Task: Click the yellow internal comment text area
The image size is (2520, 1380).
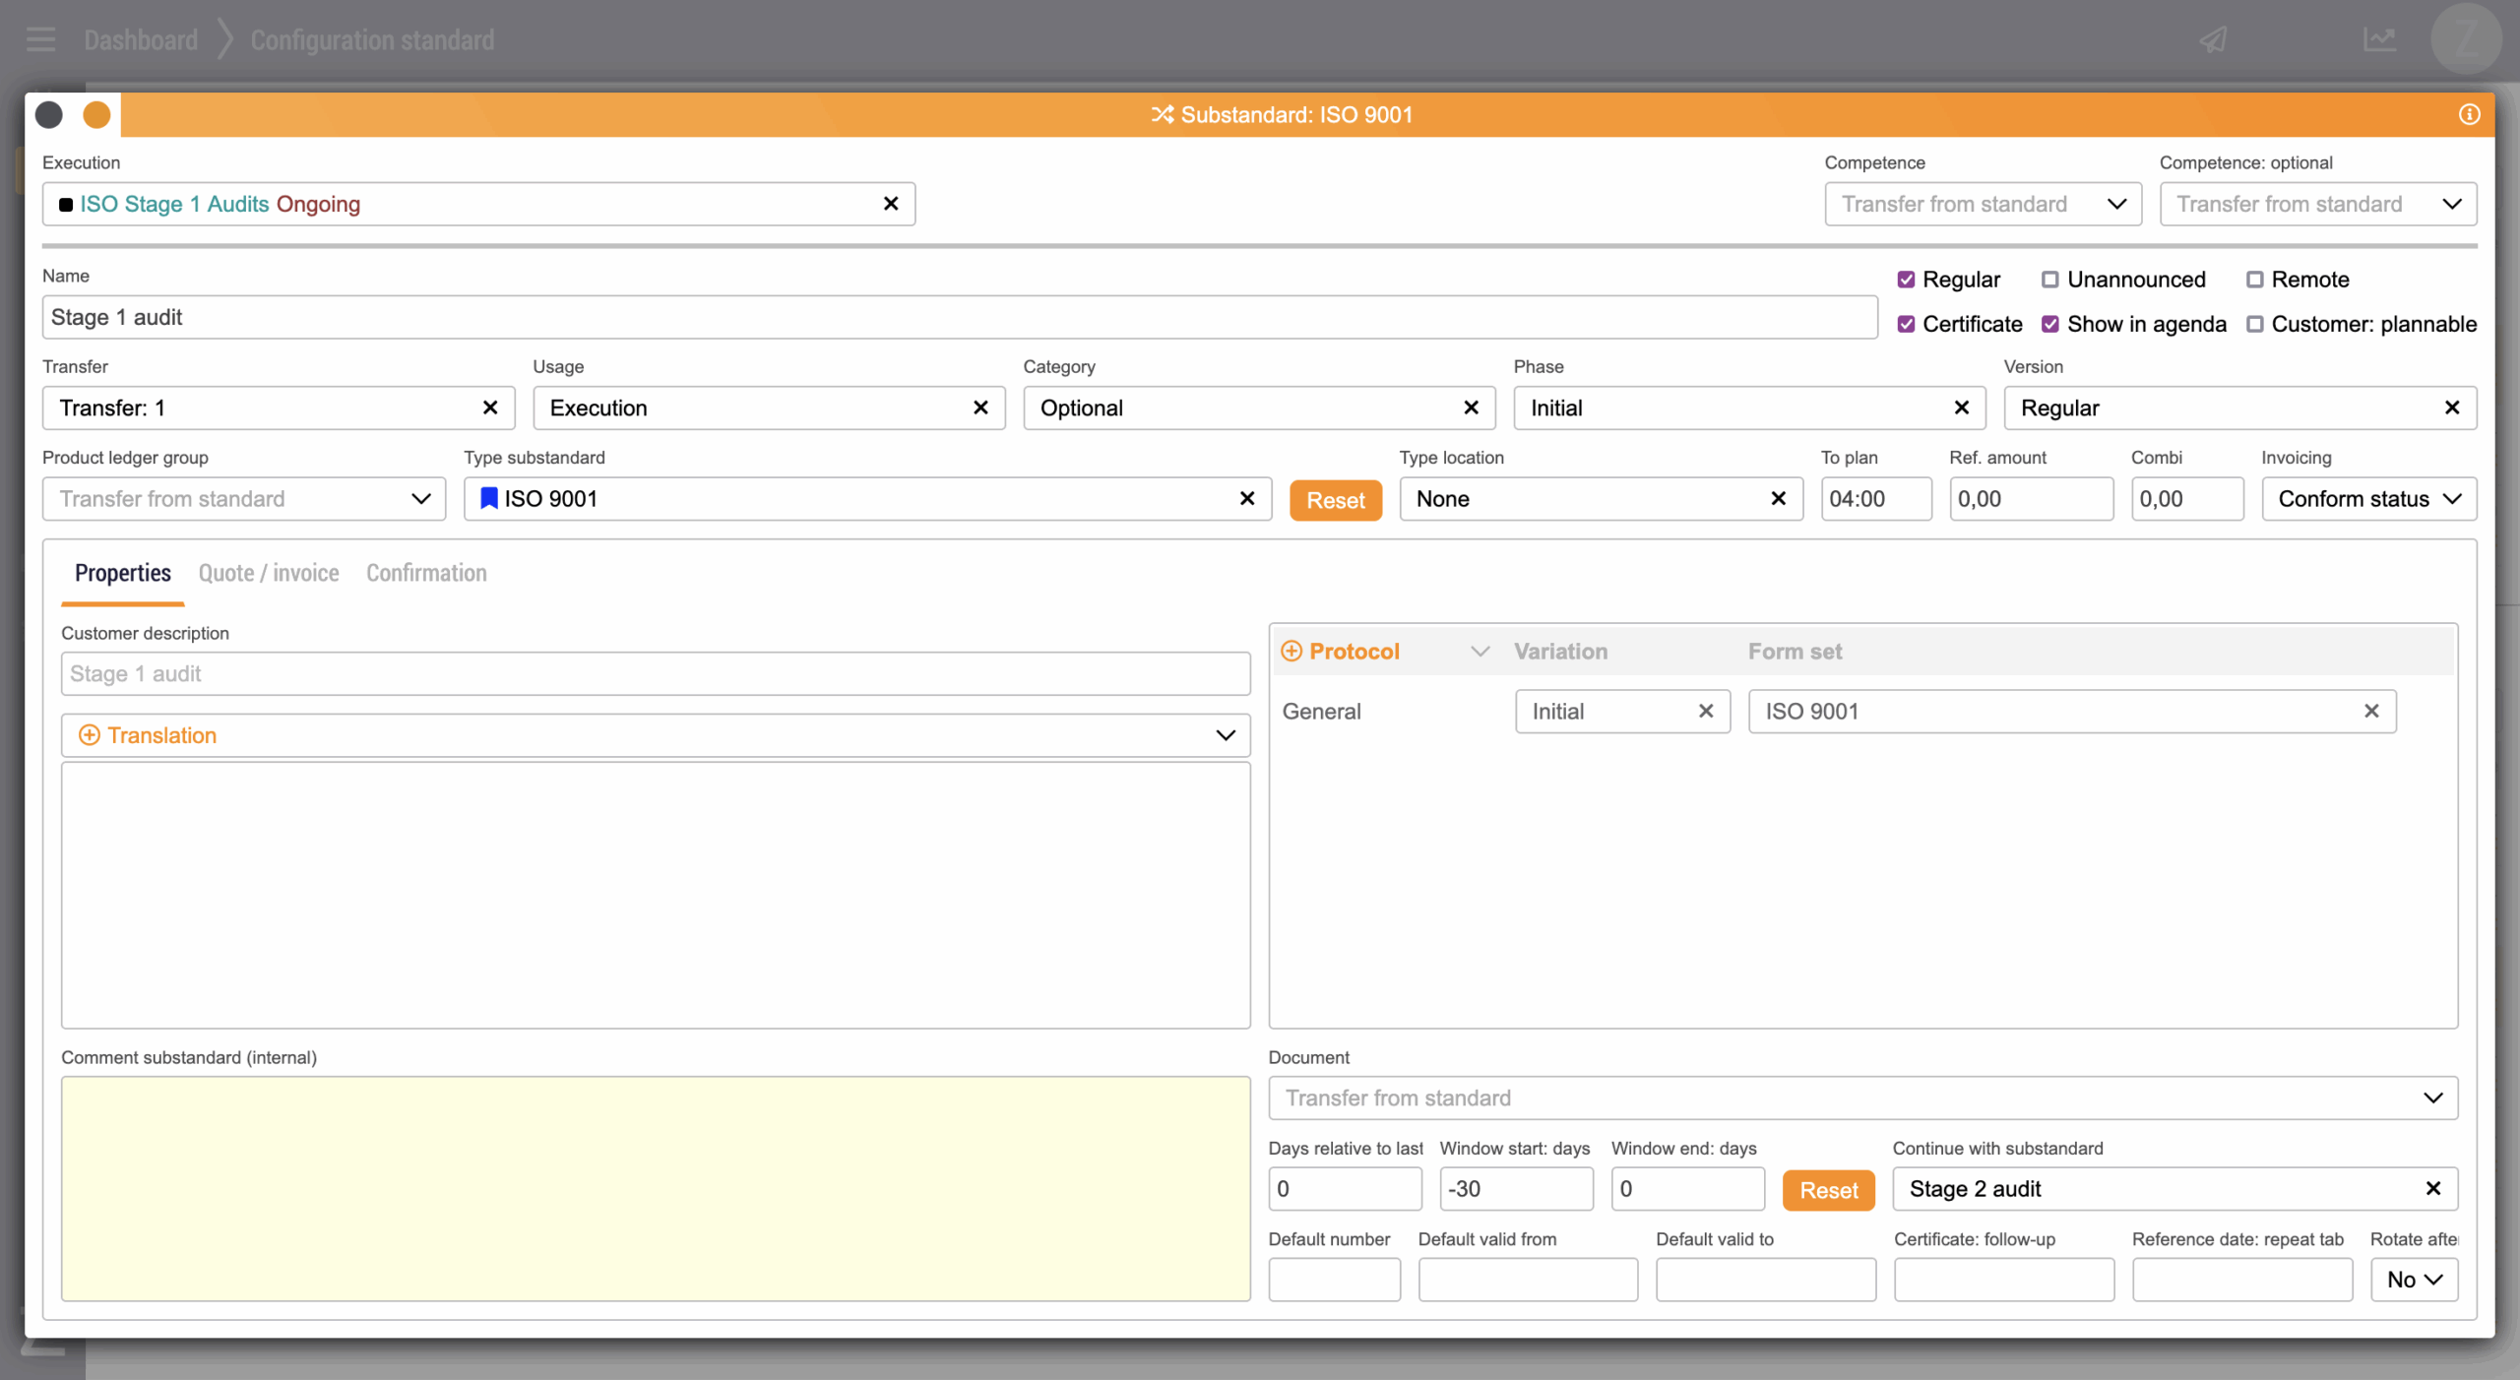Action: pyautogui.click(x=655, y=1189)
